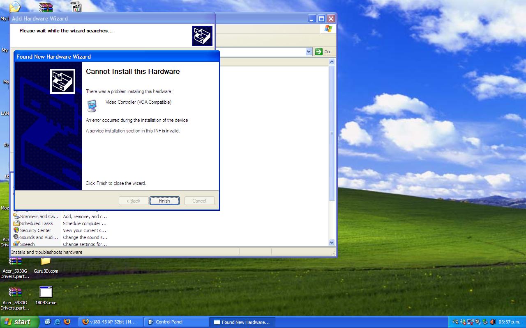The image size is (526, 328).
Task: Click Finish in Found New Hardware Wizard
Action: tap(164, 201)
